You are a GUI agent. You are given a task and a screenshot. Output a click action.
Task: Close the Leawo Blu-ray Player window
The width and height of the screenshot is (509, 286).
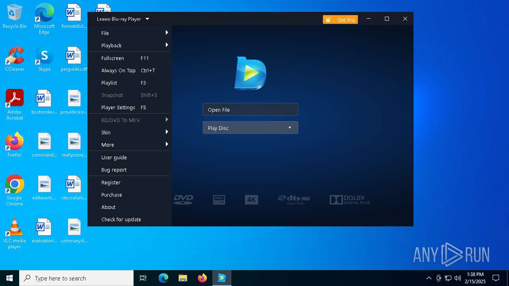click(405, 19)
